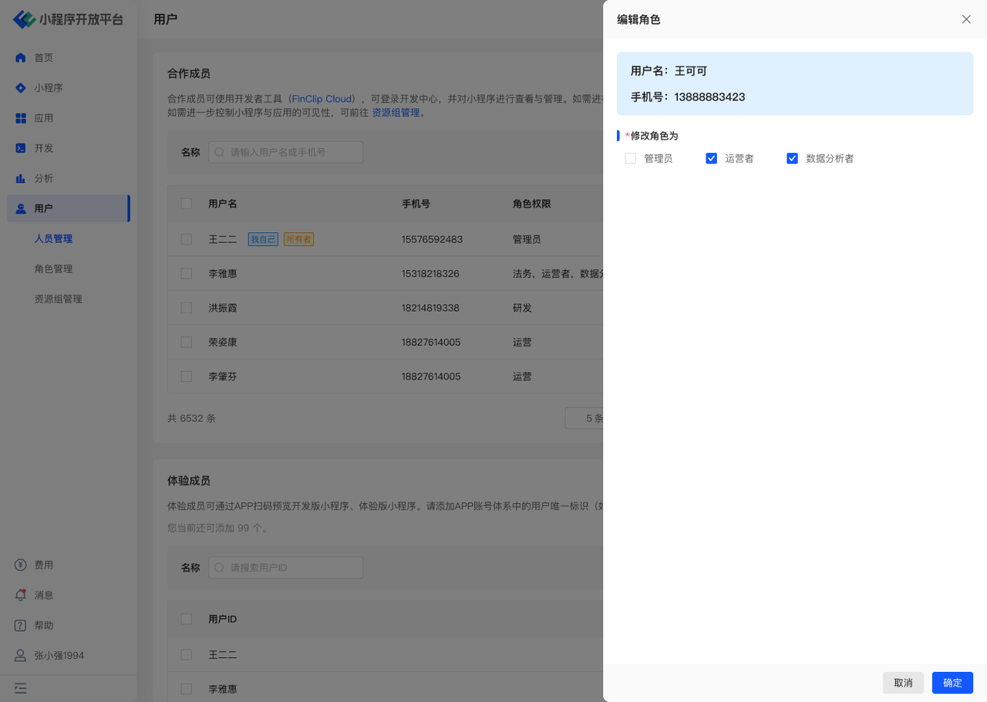
Task: Check the 管理员 role checkbox
Action: pos(631,159)
